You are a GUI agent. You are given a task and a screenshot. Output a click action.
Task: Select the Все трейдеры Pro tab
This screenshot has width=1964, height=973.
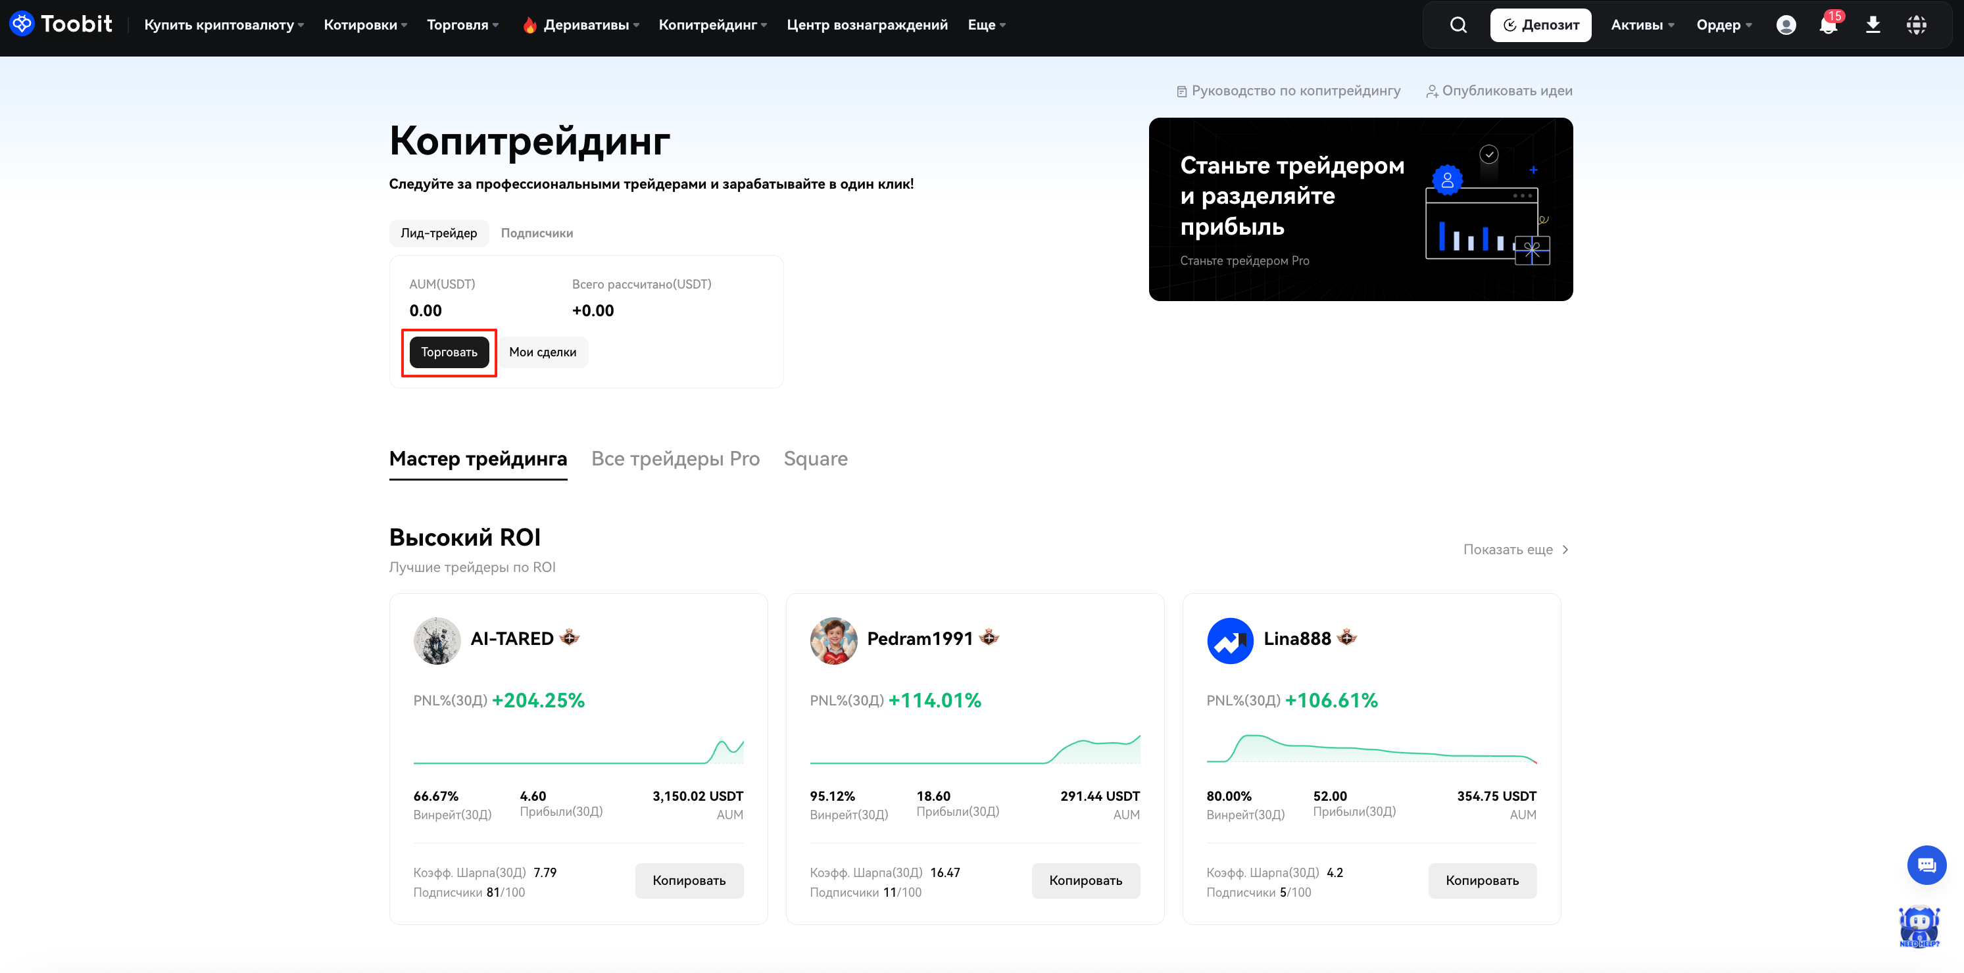click(x=675, y=459)
